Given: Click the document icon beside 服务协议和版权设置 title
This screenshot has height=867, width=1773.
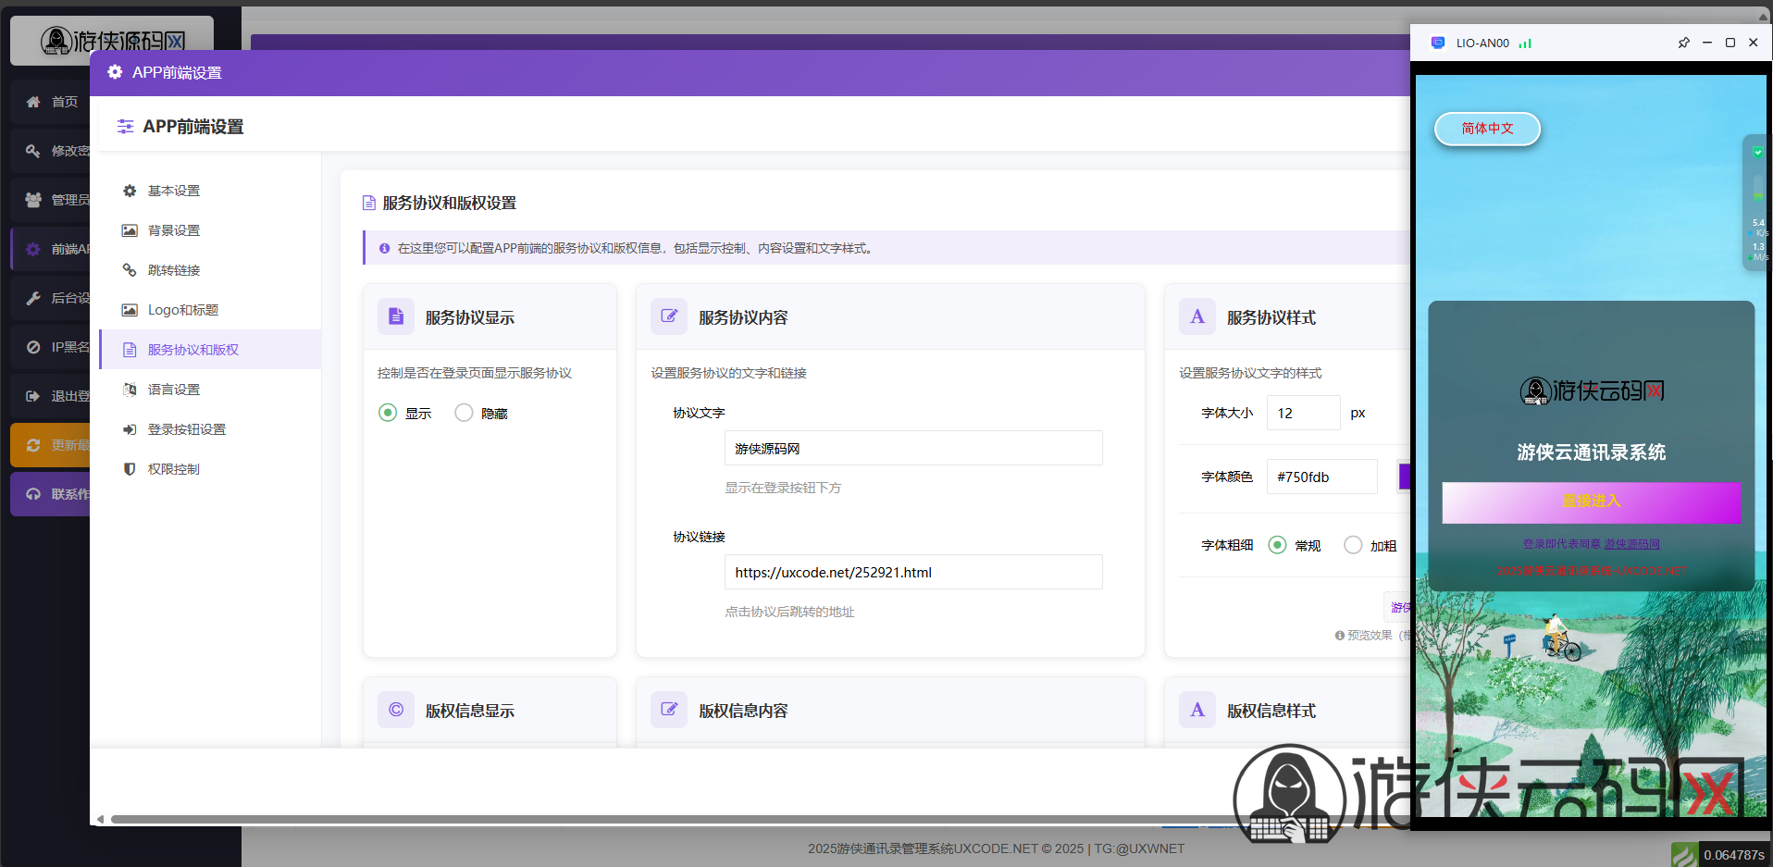Looking at the screenshot, I should 369,203.
